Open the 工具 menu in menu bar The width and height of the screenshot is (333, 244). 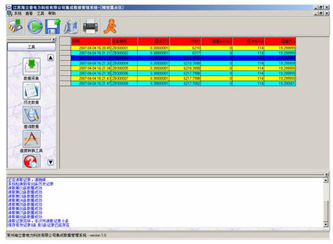[x=40, y=13]
